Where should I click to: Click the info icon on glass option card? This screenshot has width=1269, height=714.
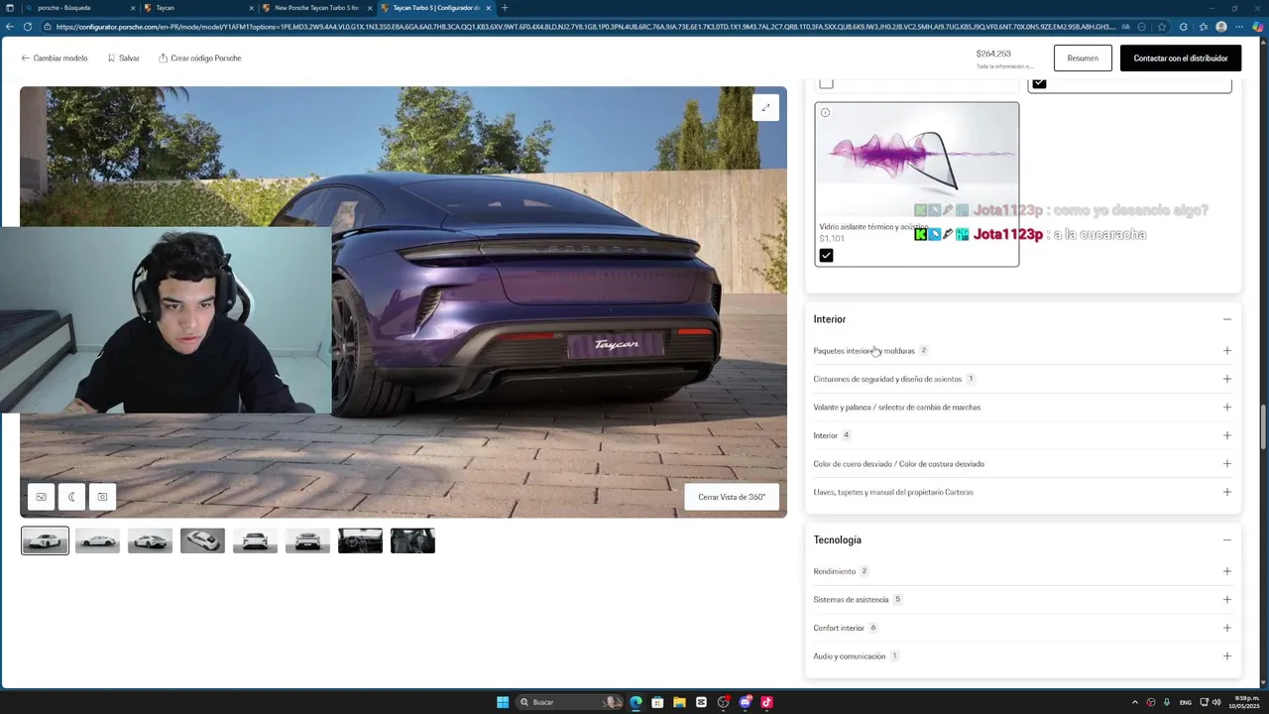click(825, 113)
